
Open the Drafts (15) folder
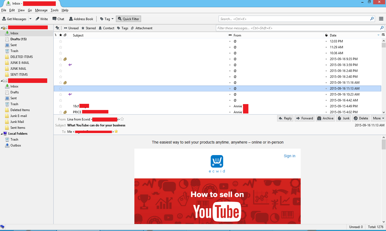coord(19,39)
